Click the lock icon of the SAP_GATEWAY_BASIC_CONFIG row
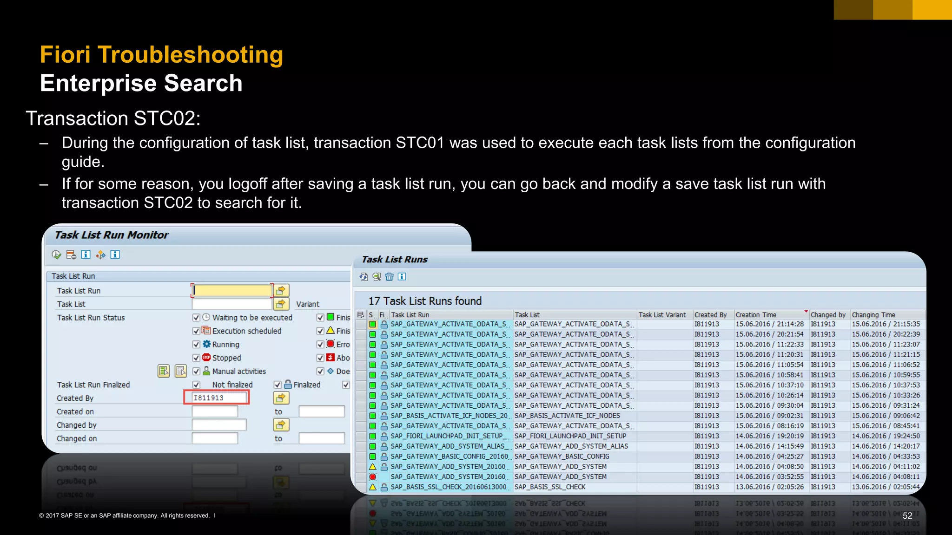The height and width of the screenshot is (535, 952). pos(384,457)
